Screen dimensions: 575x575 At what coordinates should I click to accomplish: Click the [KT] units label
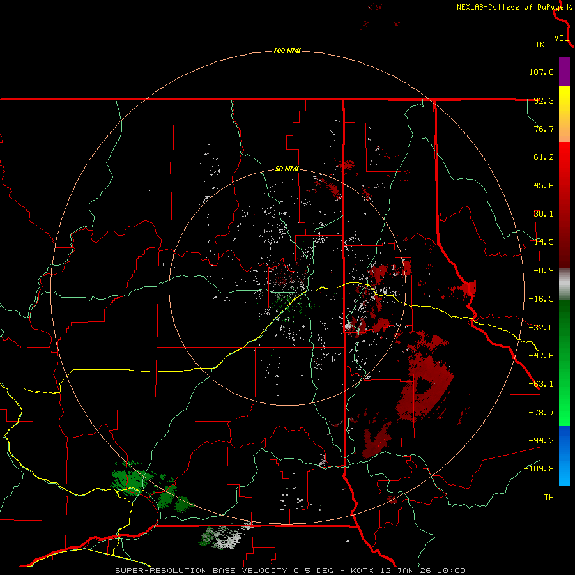pyautogui.click(x=546, y=44)
